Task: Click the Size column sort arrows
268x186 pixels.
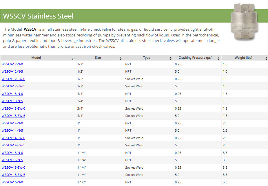Action: point(121,58)
